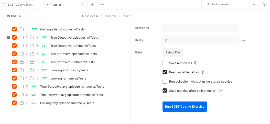The image size is (270, 124).
Task: Click the play icon in the Runner tab
Action: [47, 5]
